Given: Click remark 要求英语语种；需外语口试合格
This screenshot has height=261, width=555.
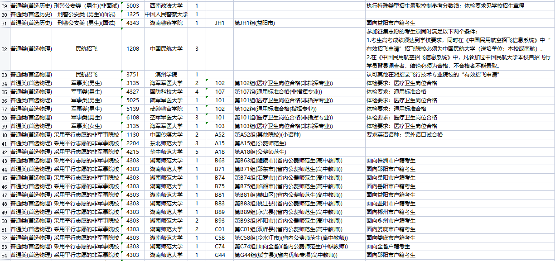Looking at the screenshot, I should (x=460, y=135).
